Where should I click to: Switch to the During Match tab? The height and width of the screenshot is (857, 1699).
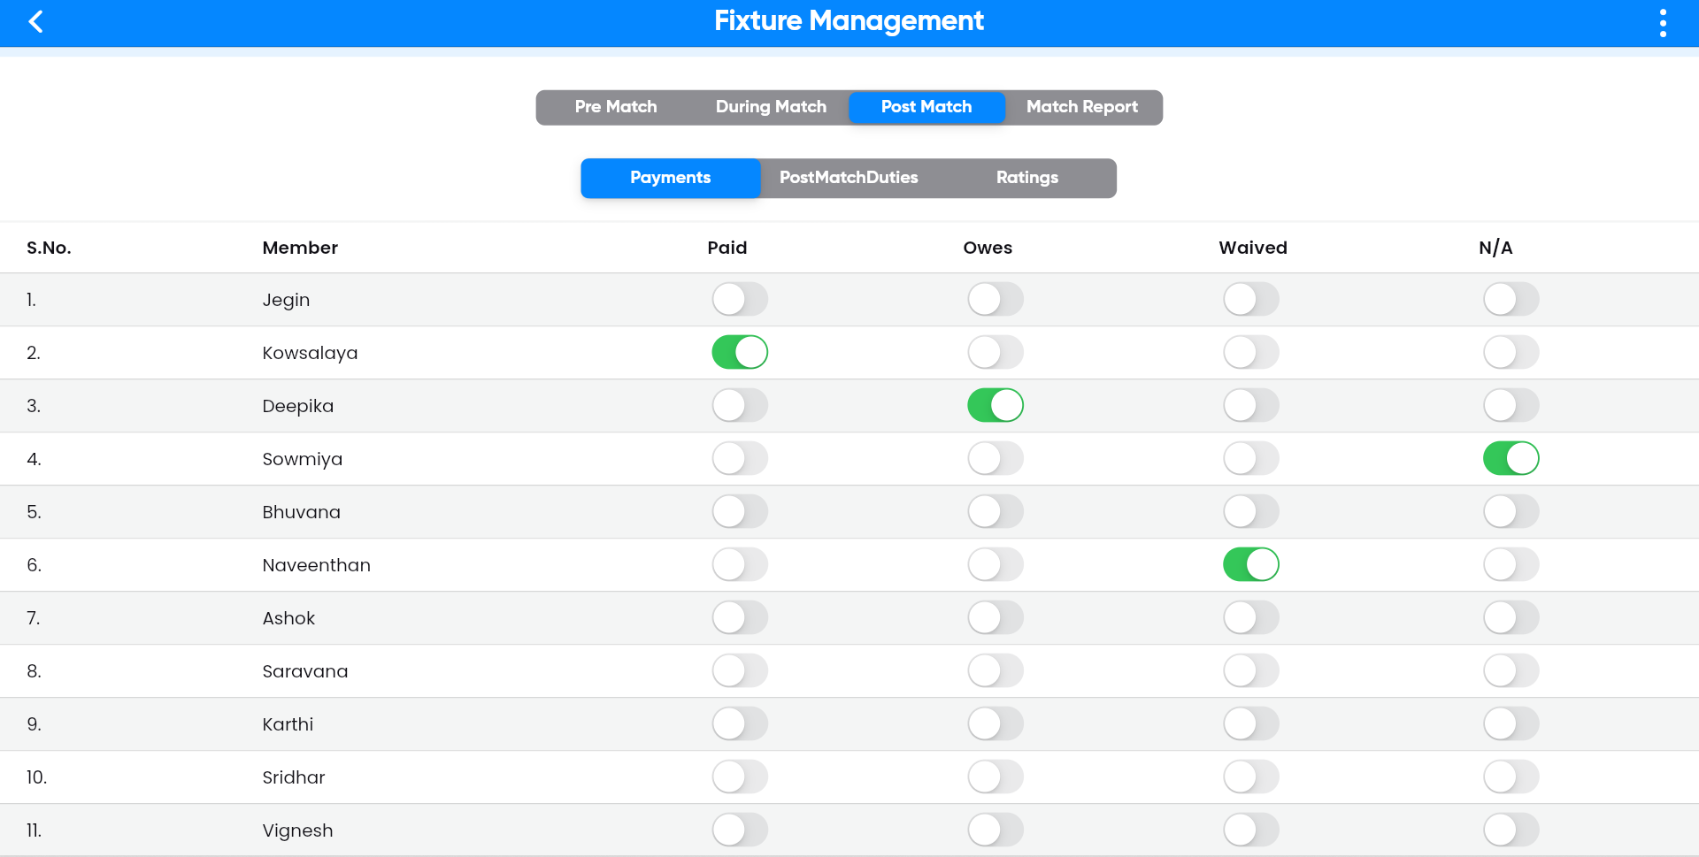tap(770, 107)
